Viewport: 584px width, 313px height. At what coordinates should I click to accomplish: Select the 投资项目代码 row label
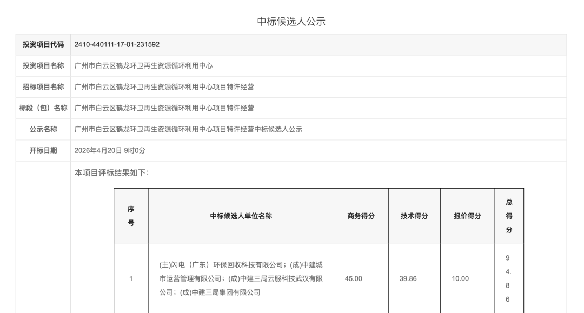tap(43, 44)
